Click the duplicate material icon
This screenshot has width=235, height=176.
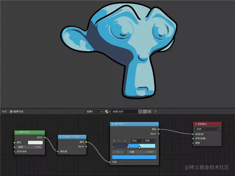pos(145,111)
